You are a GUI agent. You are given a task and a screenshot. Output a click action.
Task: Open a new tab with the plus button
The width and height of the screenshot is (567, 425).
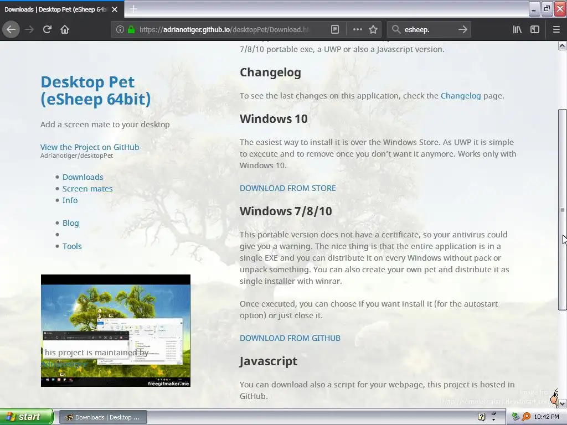coord(133,9)
